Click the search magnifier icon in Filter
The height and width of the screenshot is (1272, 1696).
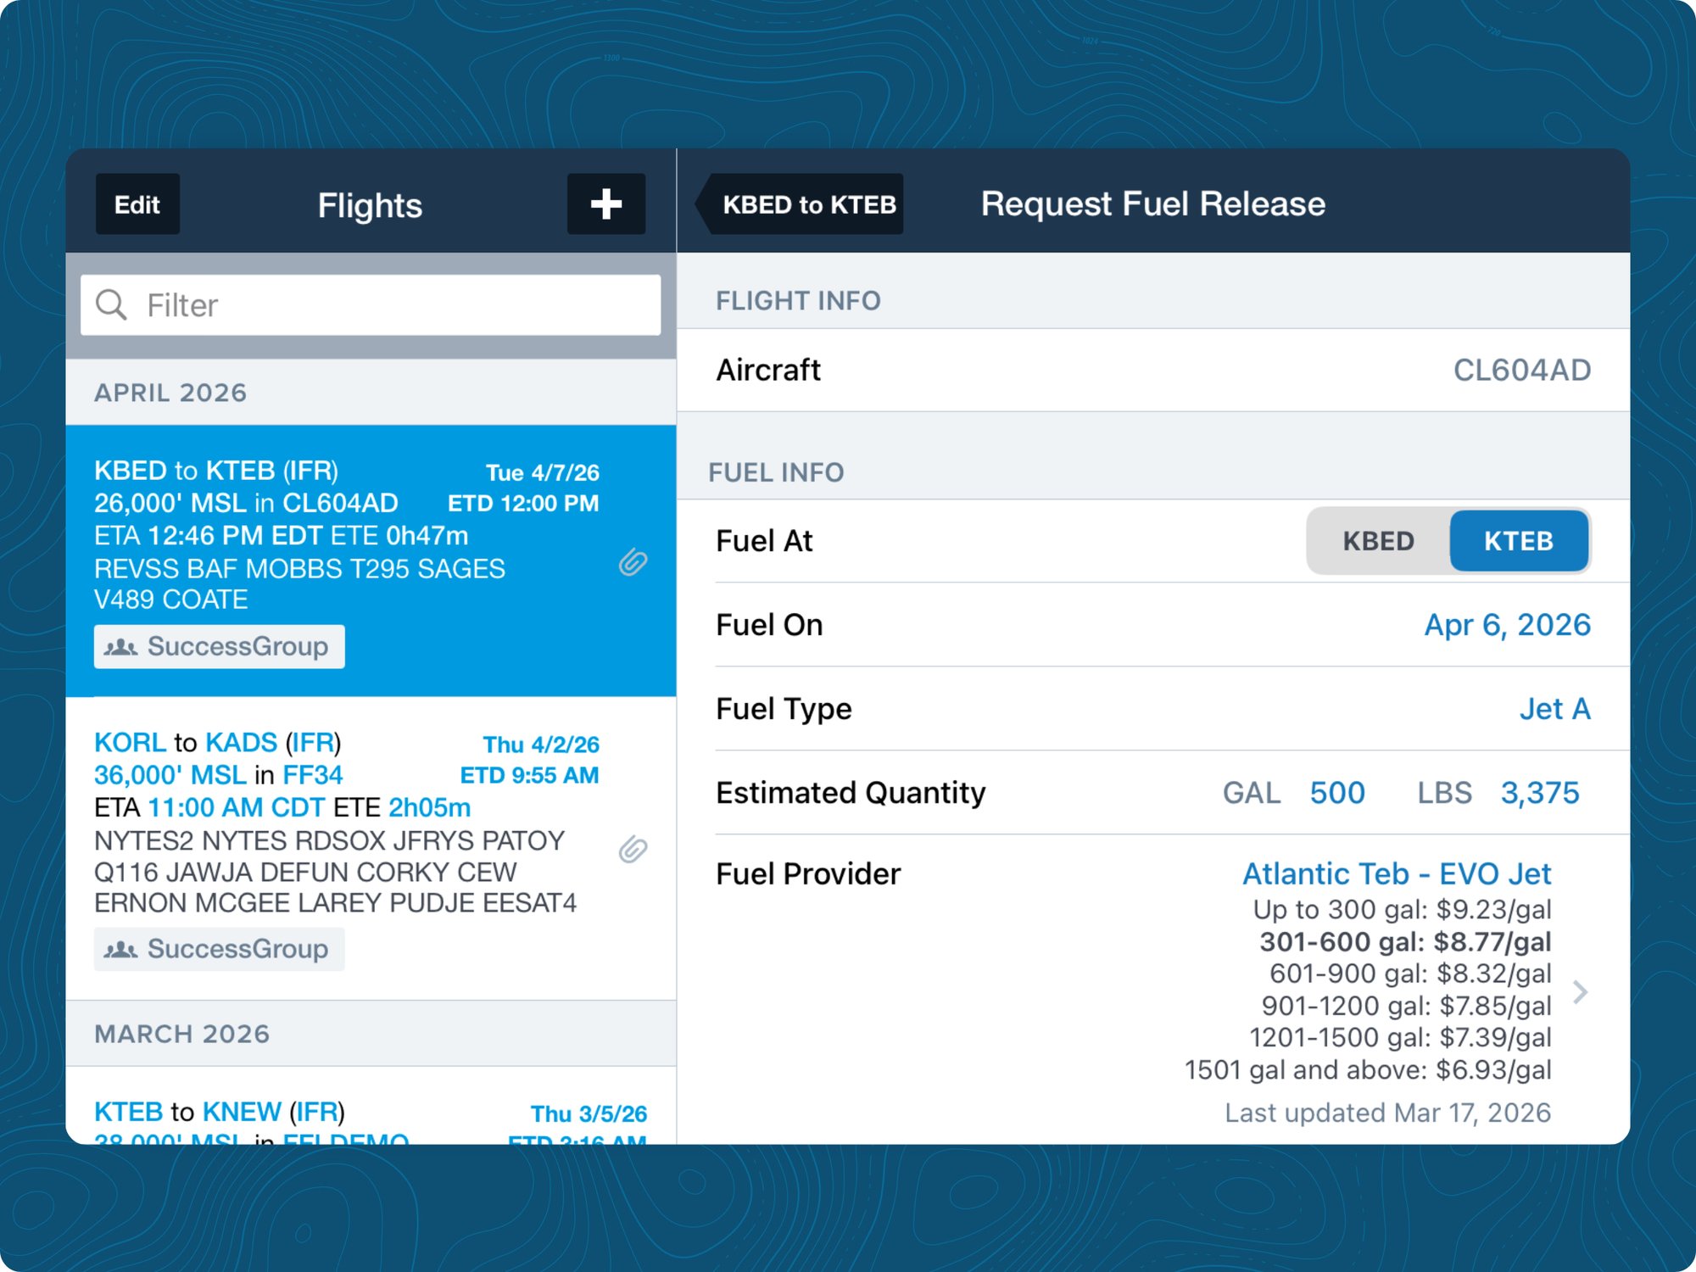(x=111, y=304)
